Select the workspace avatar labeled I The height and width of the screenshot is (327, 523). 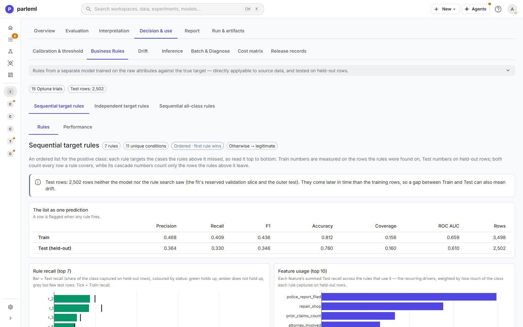pos(10,92)
